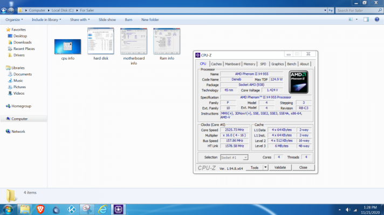Open the motherboard info image file
384x215 pixels.
click(134, 41)
